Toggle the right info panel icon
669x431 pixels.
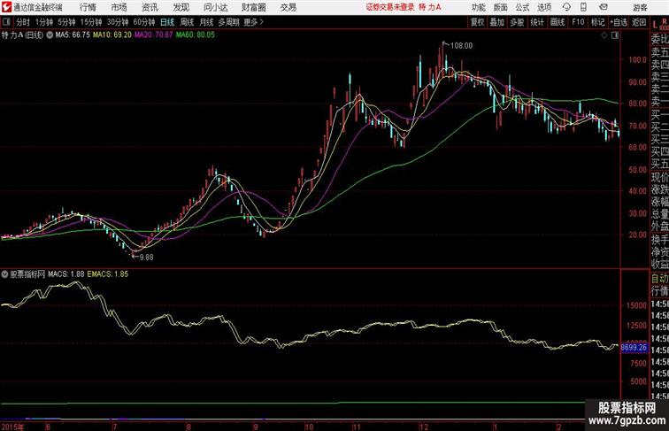[615, 35]
